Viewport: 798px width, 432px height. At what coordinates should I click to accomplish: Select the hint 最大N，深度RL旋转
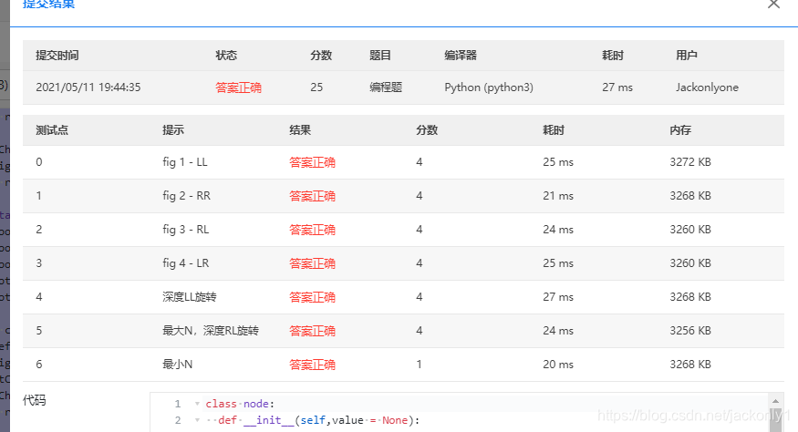(x=210, y=331)
